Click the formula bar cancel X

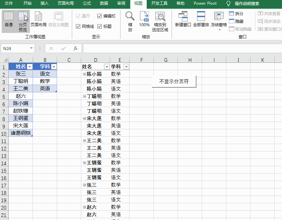click(x=51, y=48)
